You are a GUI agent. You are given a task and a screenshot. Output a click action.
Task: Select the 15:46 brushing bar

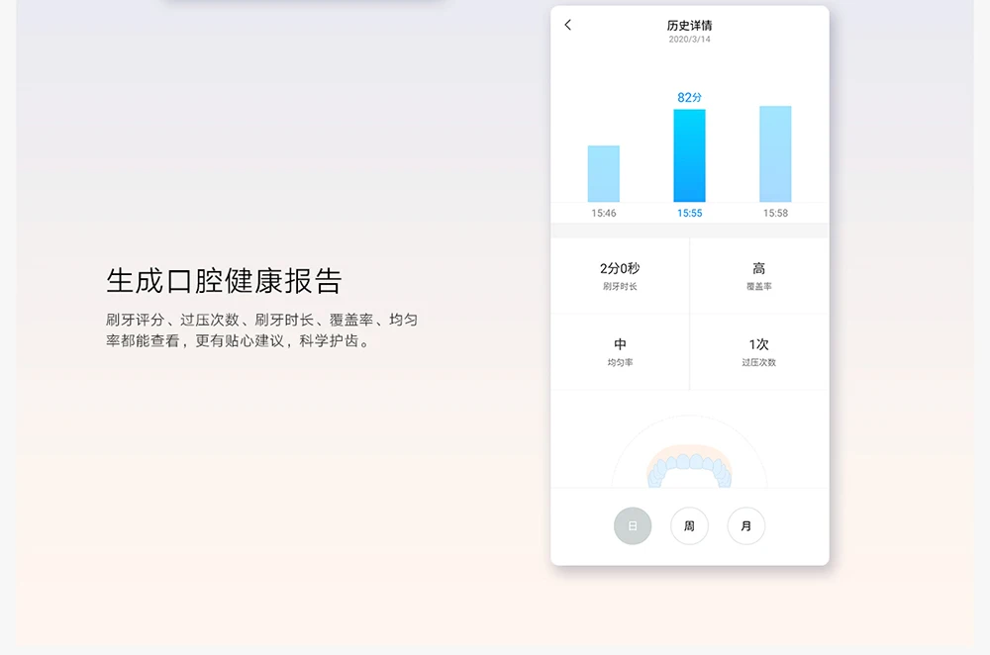pyautogui.click(x=604, y=173)
